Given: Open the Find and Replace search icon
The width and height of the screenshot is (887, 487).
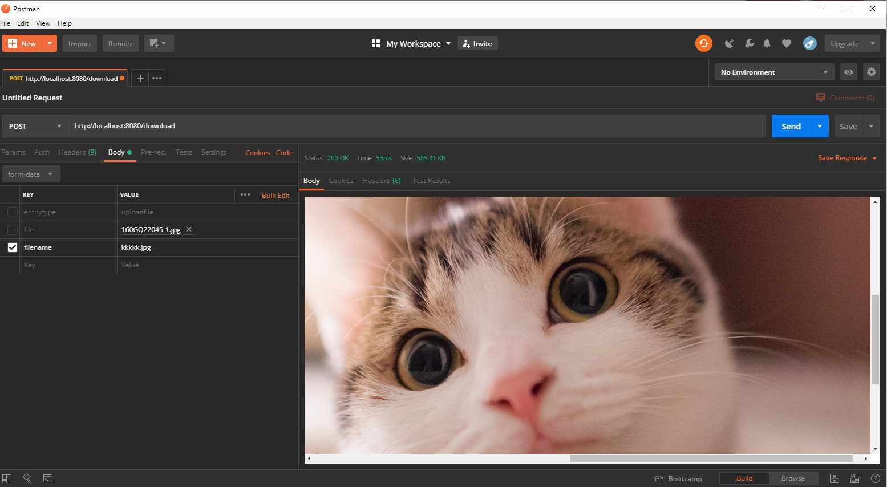Looking at the screenshot, I should tap(27, 478).
